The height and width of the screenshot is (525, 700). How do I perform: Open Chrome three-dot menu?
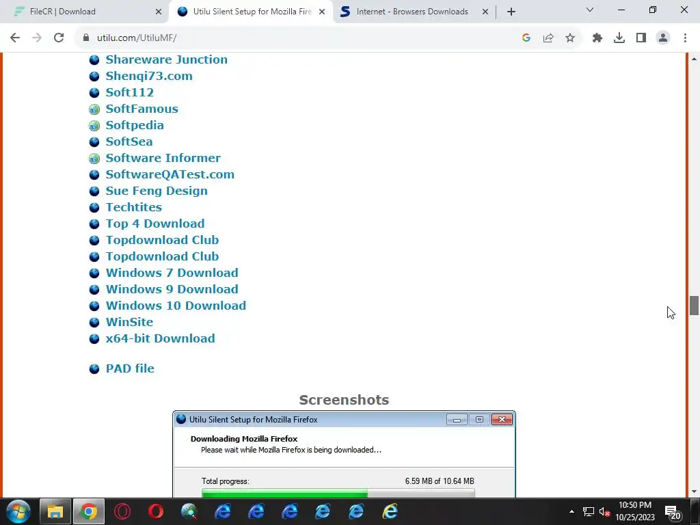685,38
